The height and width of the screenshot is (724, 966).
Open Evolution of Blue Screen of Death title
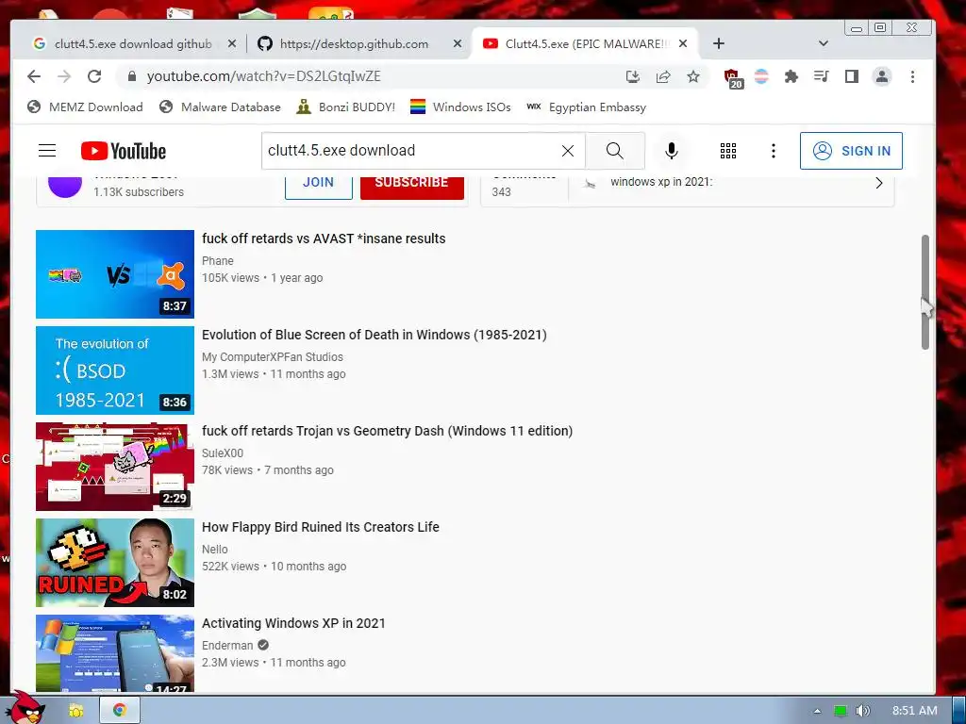[375, 335]
